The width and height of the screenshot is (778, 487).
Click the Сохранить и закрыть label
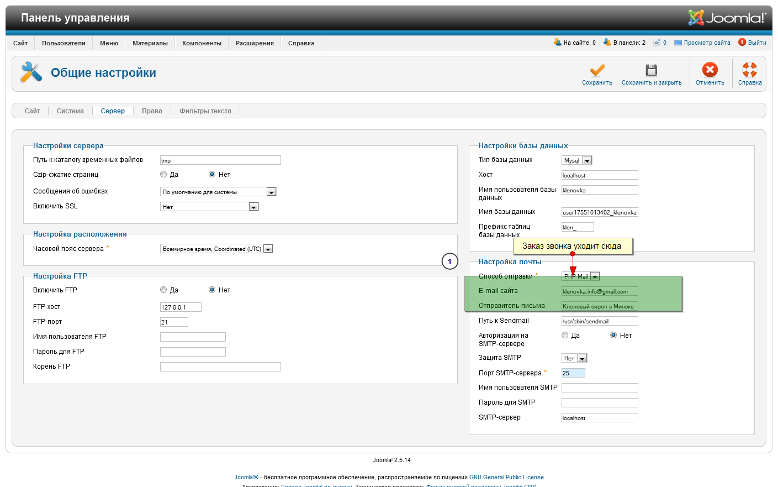652,83
